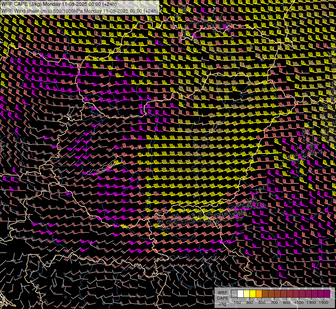Select the bright yellow CAPE legend swatch
Image resolution: width=336 pixels, height=309 pixels.
[253, 294]
